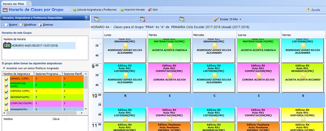This screenshot has width=326, height=131.
Task: Click the Modificar pencil icon
Action: 21,25
